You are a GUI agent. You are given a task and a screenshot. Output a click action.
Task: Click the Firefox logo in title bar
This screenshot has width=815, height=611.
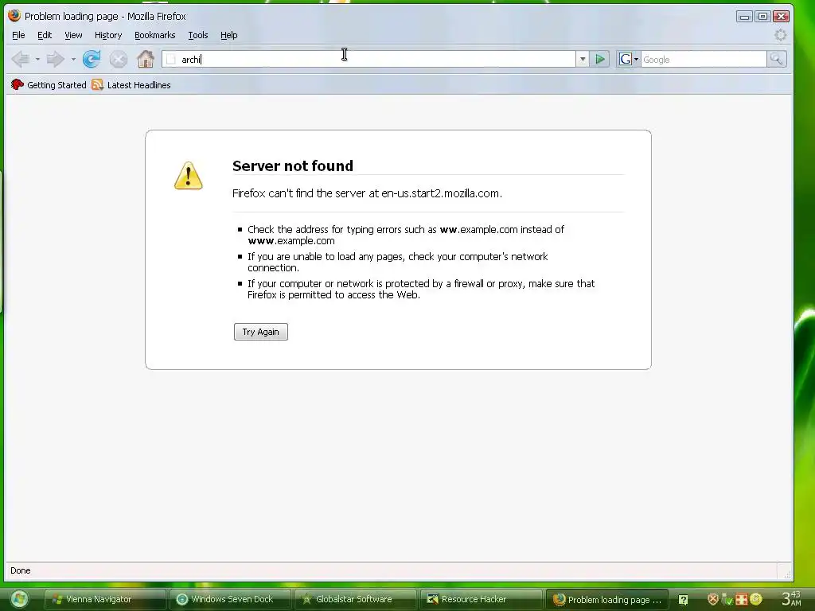(x=14, y=16)
